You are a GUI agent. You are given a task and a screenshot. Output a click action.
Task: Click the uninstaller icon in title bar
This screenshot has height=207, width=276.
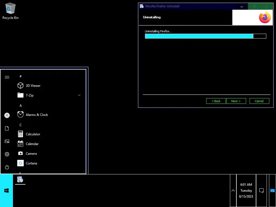pos(142,6)
